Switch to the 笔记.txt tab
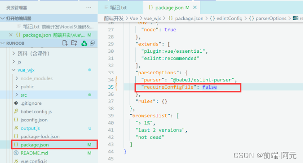 coord(118,8)
